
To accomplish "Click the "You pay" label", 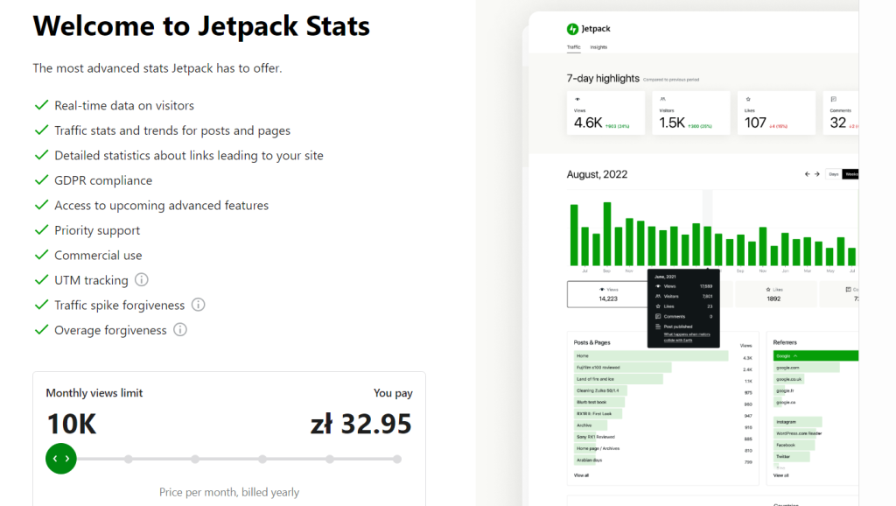I will pos(393,393).
